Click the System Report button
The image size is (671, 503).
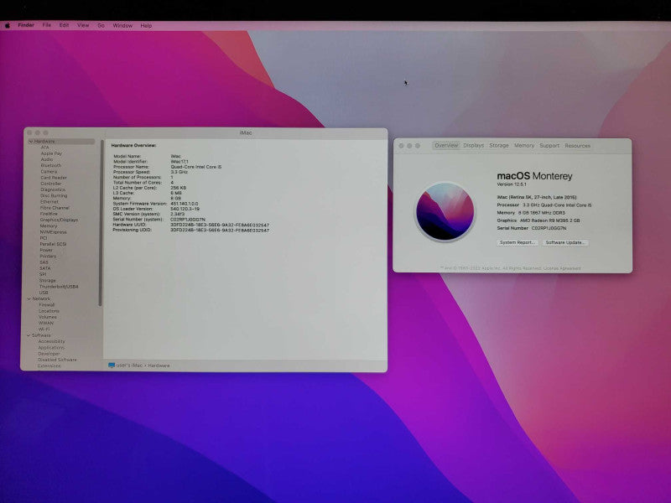click(x=518, y=242)
